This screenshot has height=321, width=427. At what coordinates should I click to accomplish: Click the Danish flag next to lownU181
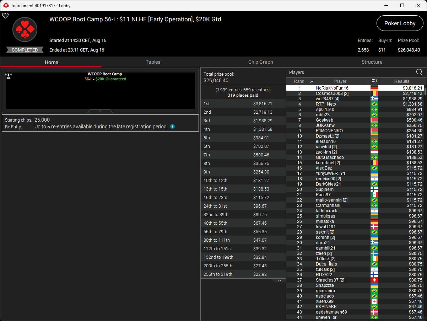pyautogui.click(x=374, y=226)
